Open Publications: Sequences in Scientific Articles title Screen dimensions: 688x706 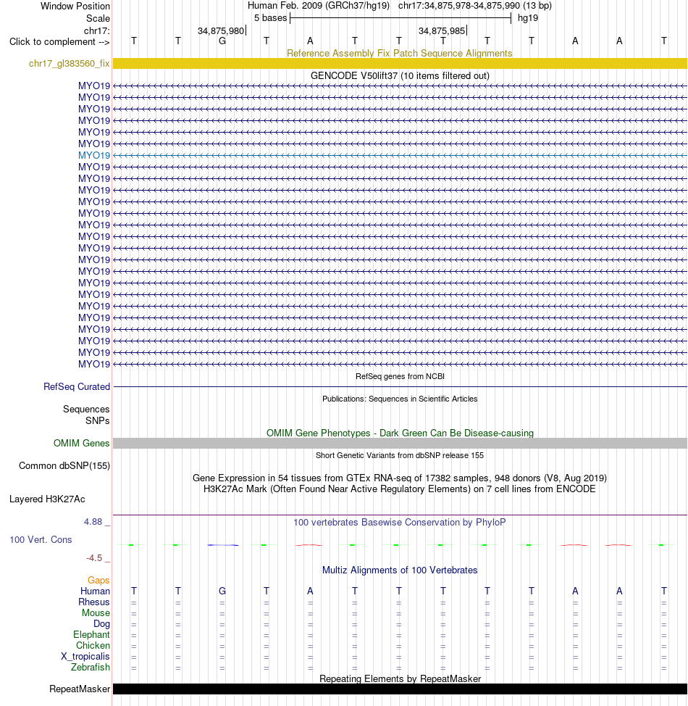click(x=400, y=399)
